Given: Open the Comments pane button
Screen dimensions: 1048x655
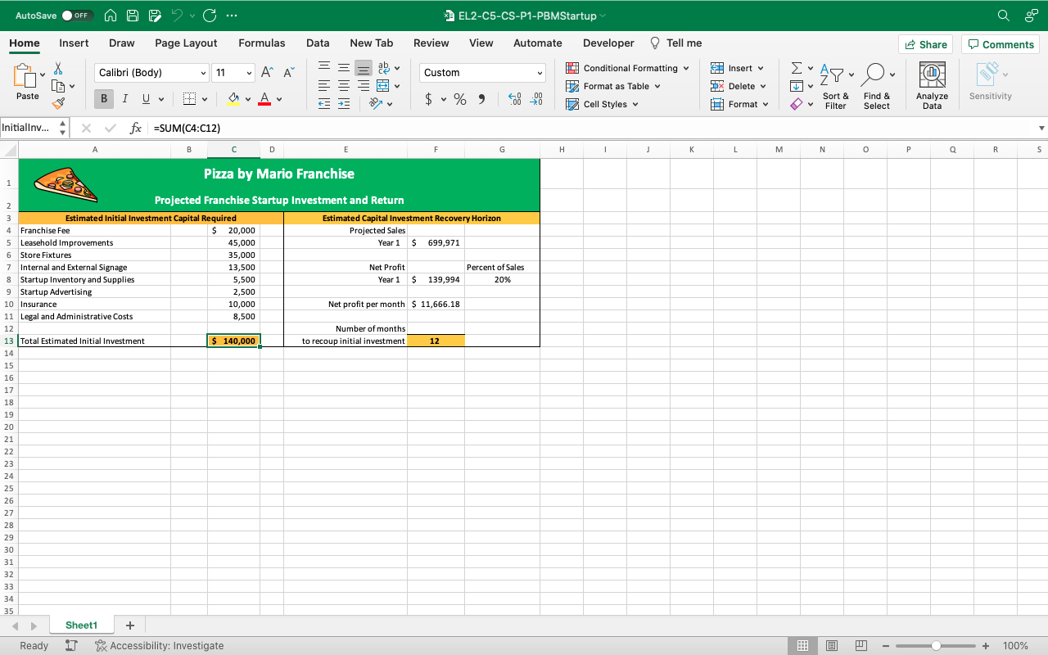Looking at the screenshot, I should 1000,45.
